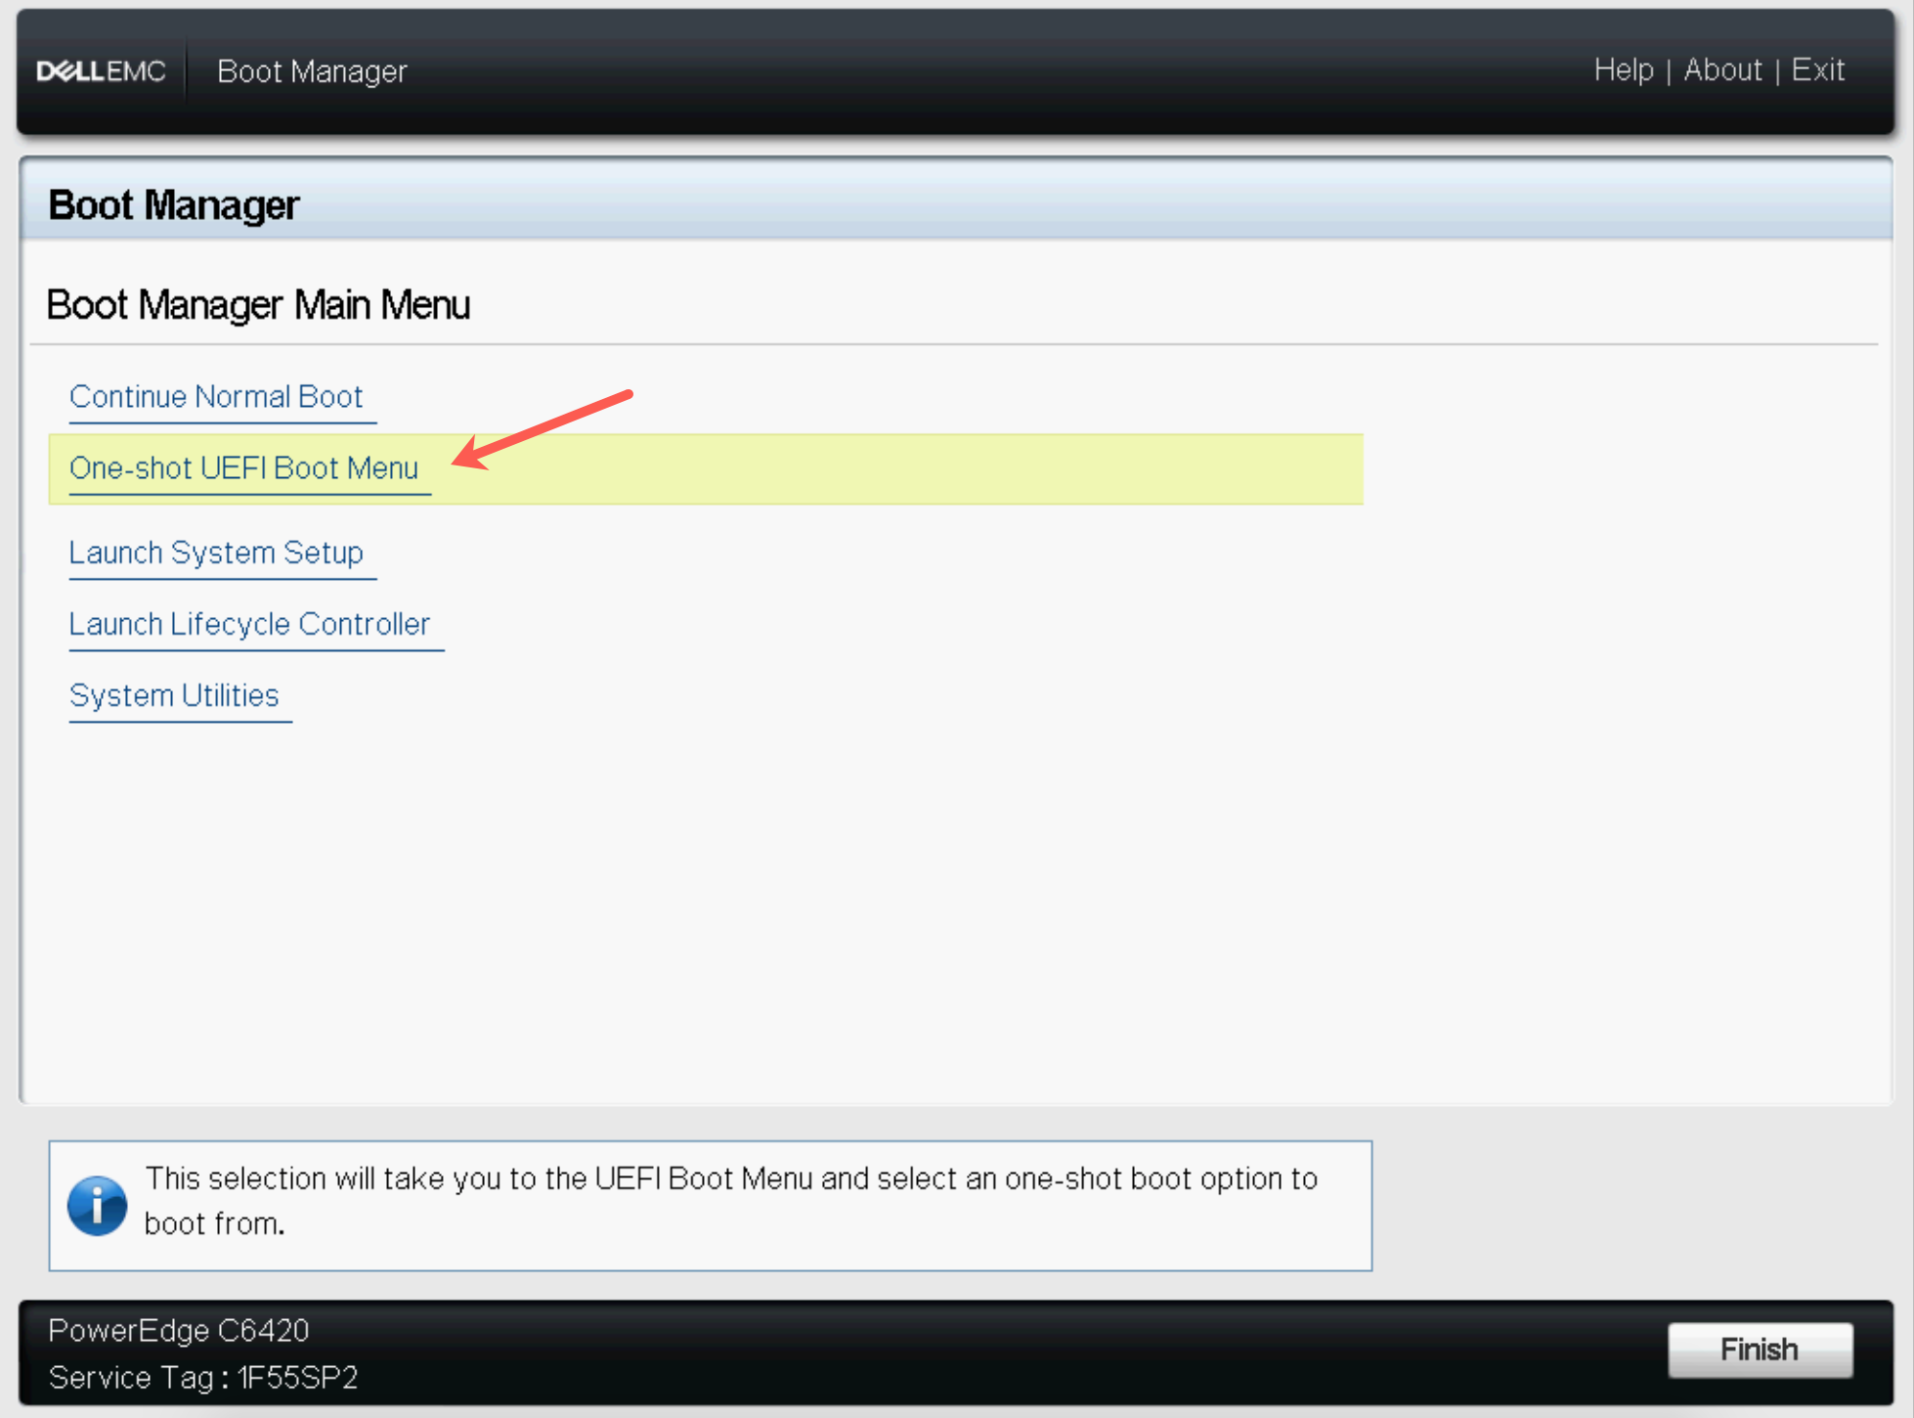
Task: Click the PowerEdge C6420 model label
Action: click(179, 1331)
